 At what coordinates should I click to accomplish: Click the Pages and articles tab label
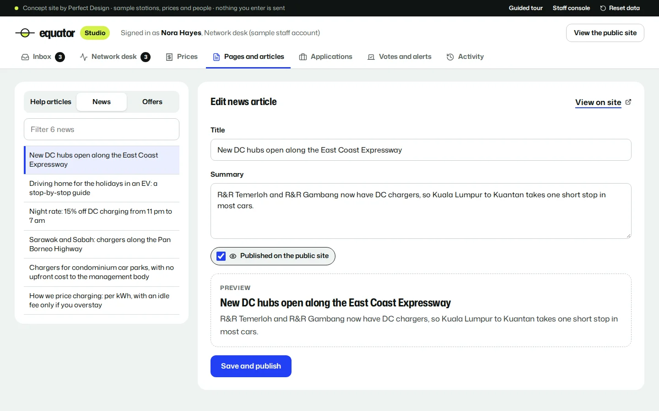(x=254, y=57)
